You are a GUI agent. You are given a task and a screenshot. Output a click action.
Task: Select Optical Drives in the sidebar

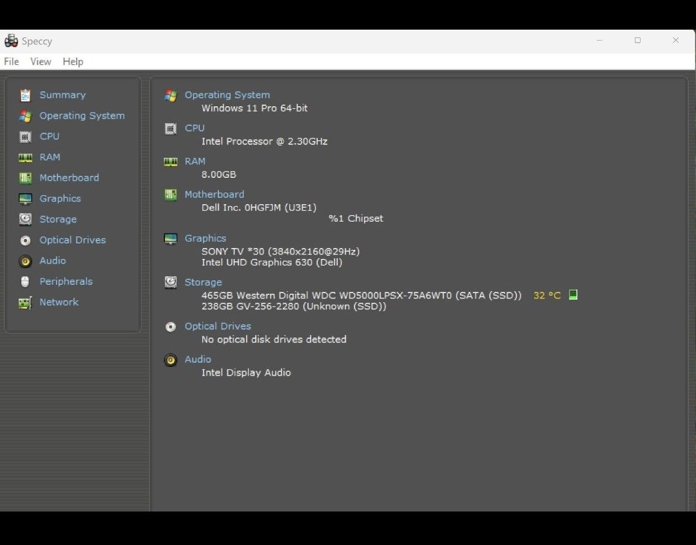pos(73,240)
